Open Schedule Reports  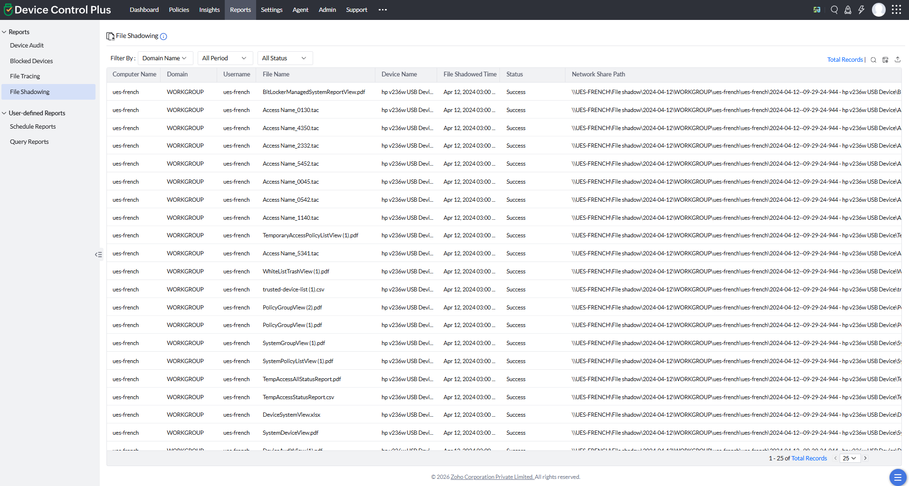click(x=33, y=126)
